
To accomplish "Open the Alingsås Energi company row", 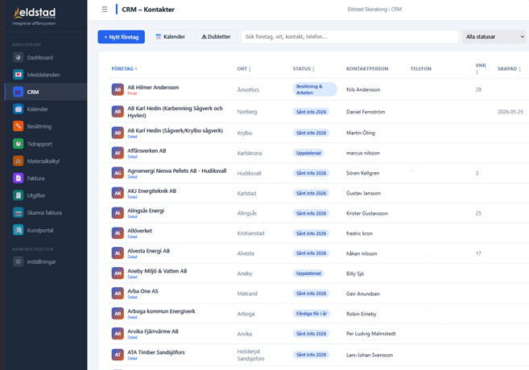I will 318,213.
